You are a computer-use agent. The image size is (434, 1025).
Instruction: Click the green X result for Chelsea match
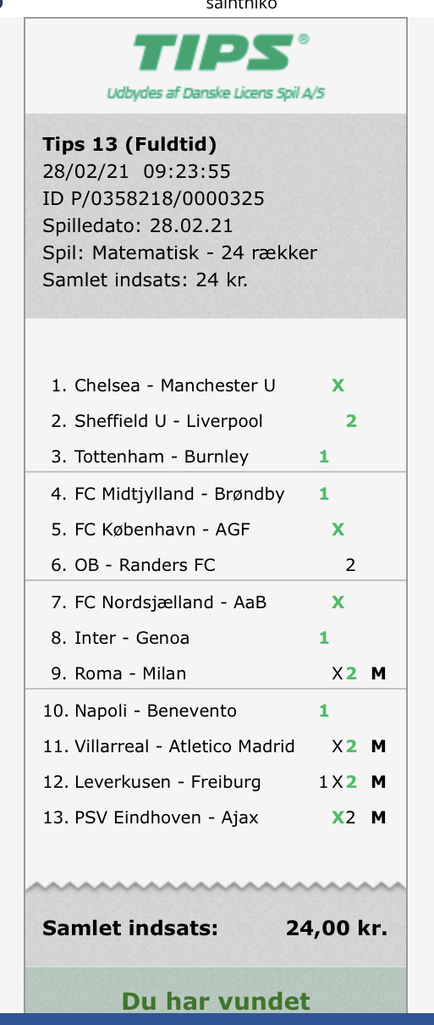338,385
